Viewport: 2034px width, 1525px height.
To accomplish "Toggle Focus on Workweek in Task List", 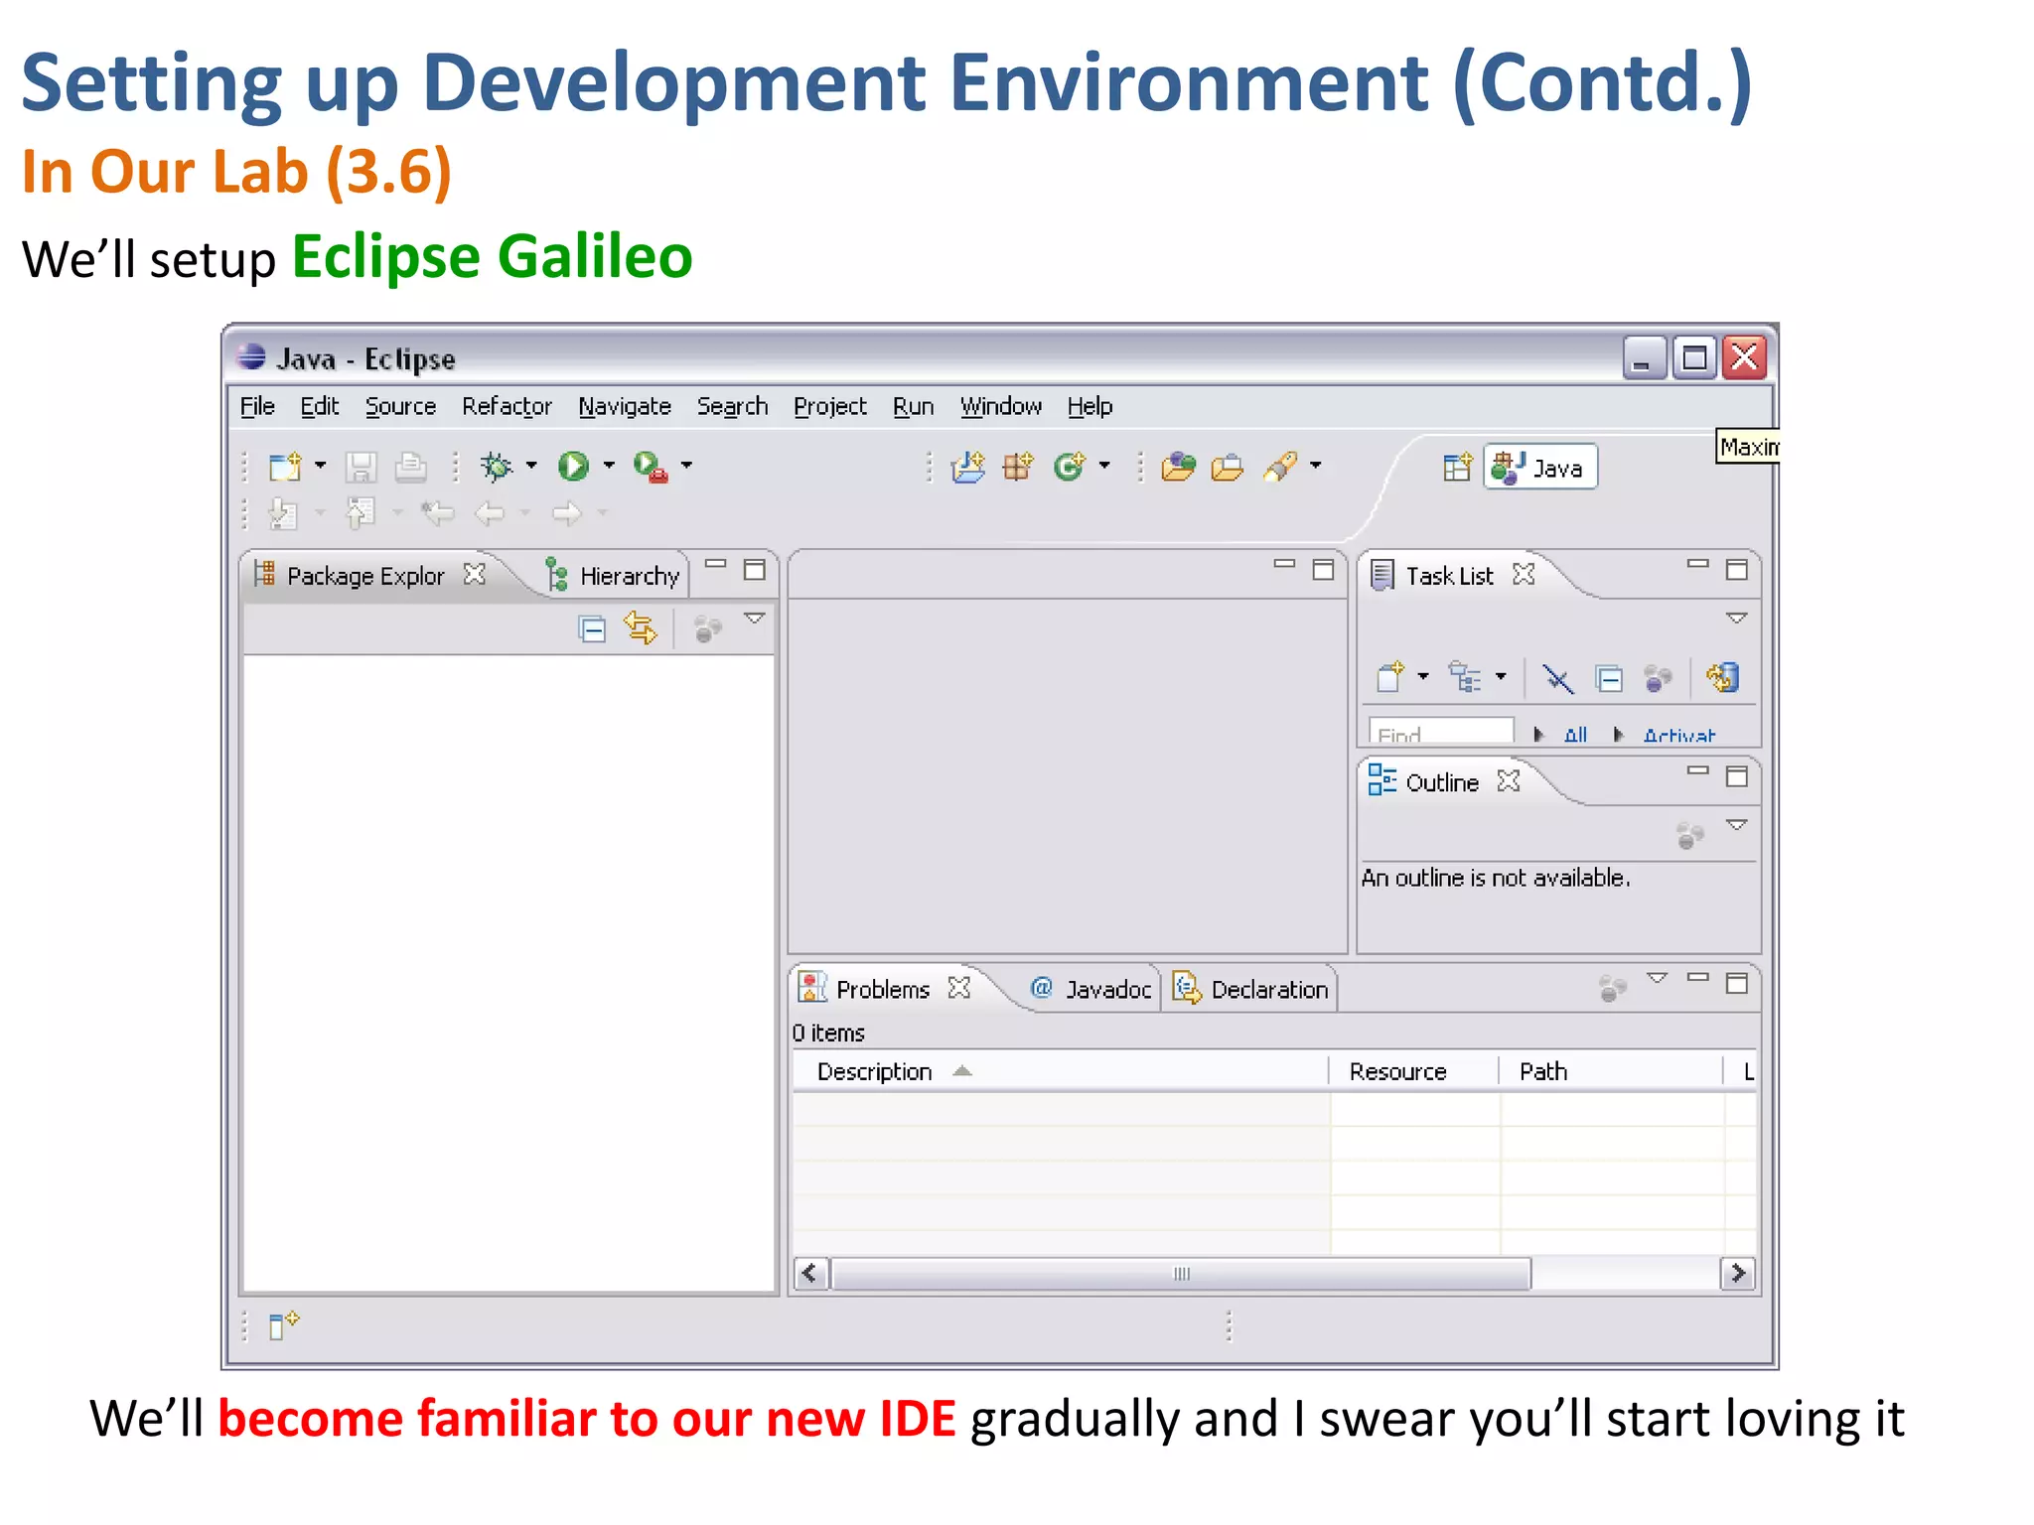I will 1658,679.
